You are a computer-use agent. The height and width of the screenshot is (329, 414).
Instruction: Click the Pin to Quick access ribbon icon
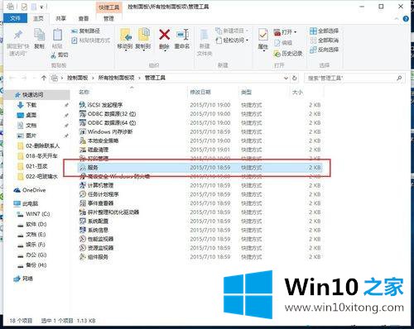pyautogui.click(x=18, y=36)
